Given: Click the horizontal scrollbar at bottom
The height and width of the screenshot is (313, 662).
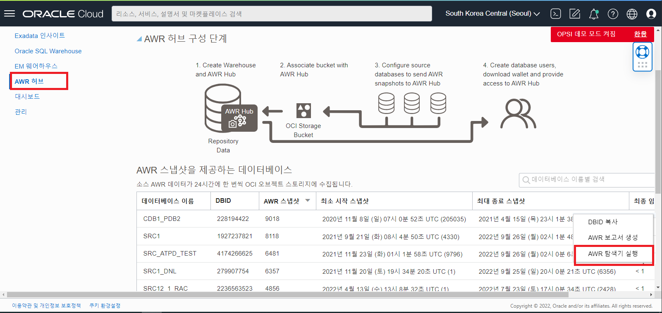Looking at the screenshot, I should (x=287, y=295).
